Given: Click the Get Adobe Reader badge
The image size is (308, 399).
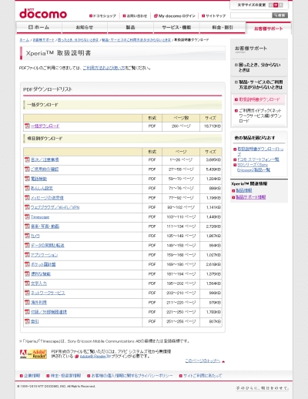Looking at the screenshot, I should pos(33,354).
